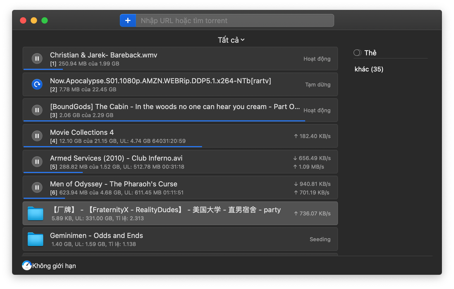454x289 pixels.
Task: Pause the BoundGods The Cabin torrent
Action: coord(37,110)
